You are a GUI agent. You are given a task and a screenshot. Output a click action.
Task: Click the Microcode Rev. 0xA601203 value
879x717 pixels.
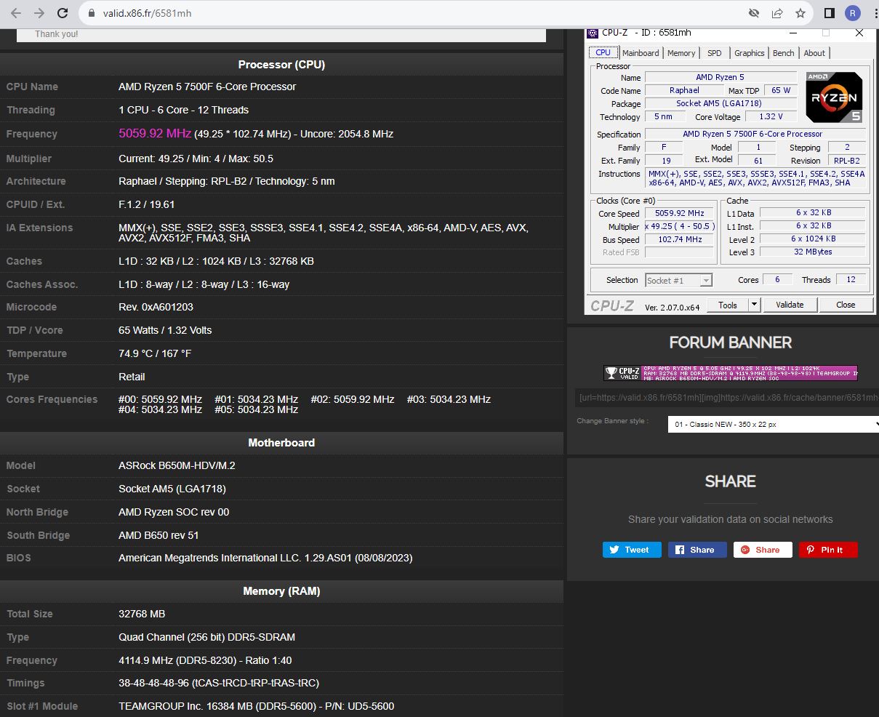point(156,307)
